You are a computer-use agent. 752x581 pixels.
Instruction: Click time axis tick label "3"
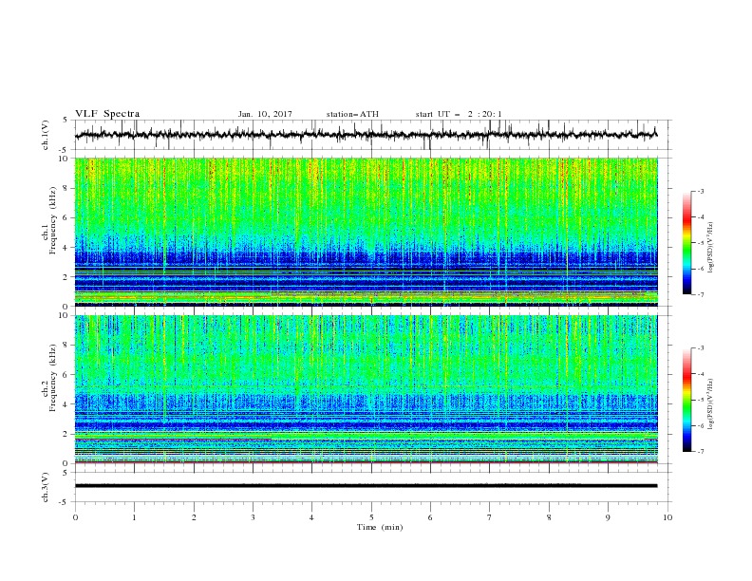(x=253, y=517)
